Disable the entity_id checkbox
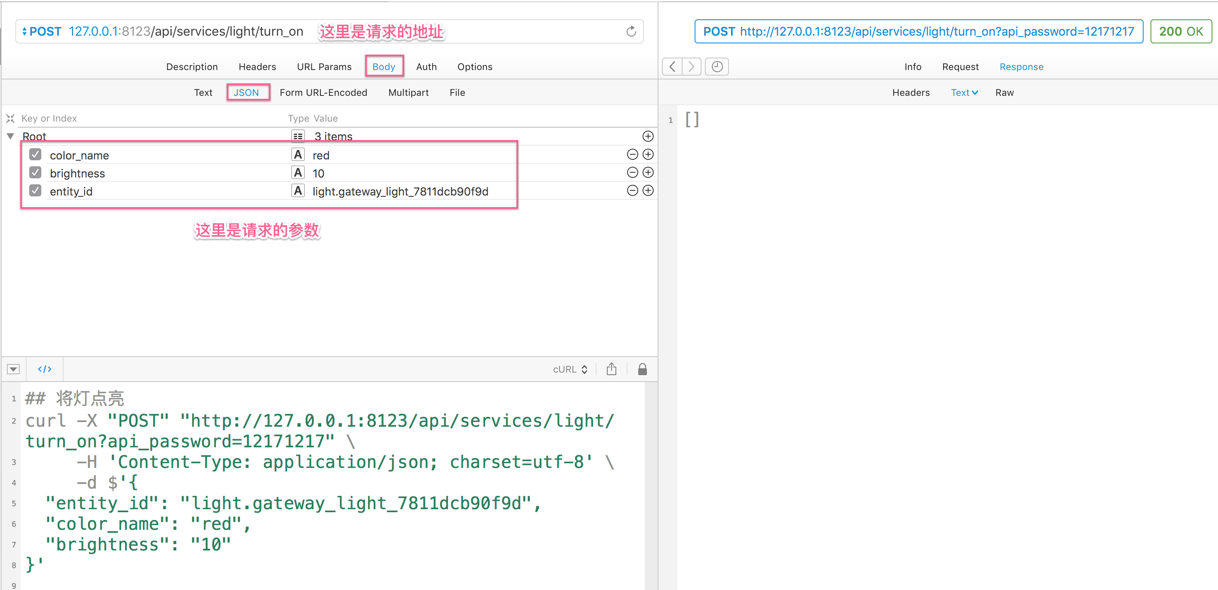The width and height of the screenshot is (1218, 590). [x=35, y=190]
